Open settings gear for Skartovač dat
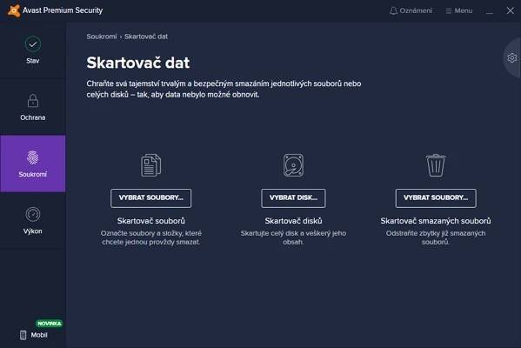This screenshot has width=521, height=348. pyautogui.click(x=512, y=57)
